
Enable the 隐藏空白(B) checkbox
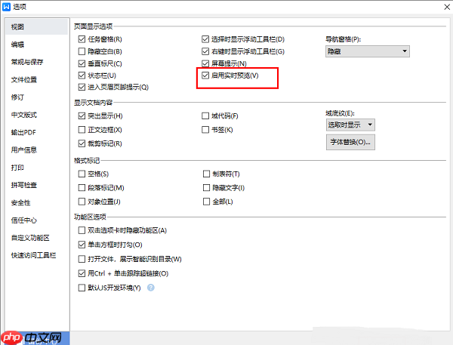pos(82,51)
